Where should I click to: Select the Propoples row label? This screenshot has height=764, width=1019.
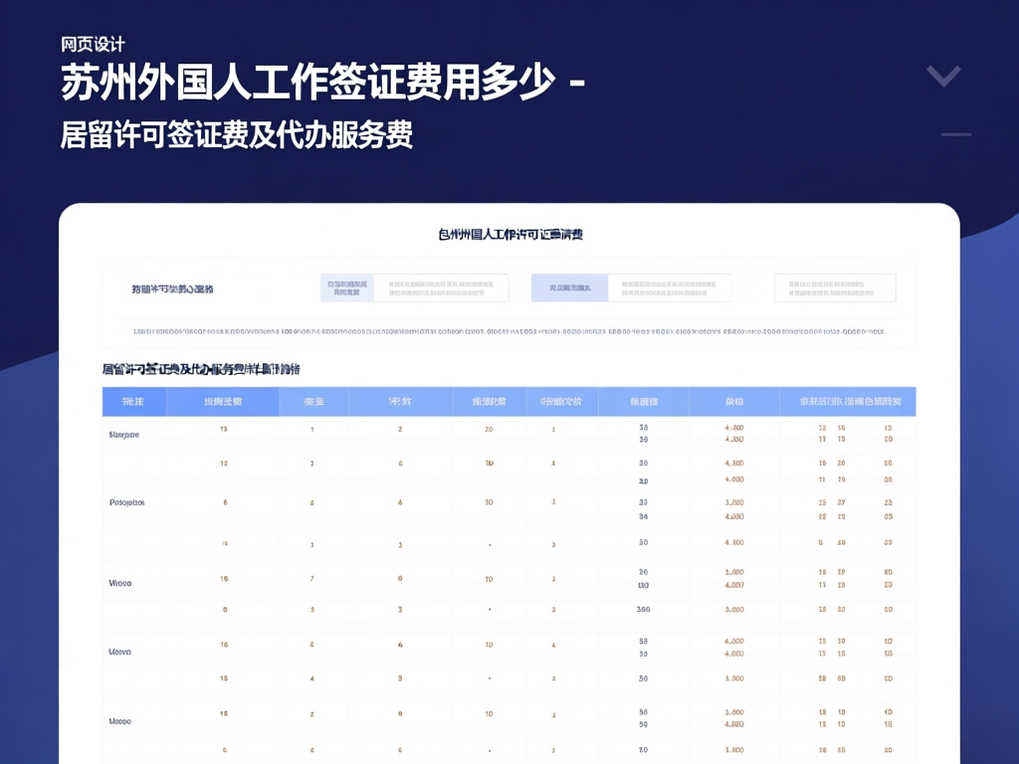126,502
